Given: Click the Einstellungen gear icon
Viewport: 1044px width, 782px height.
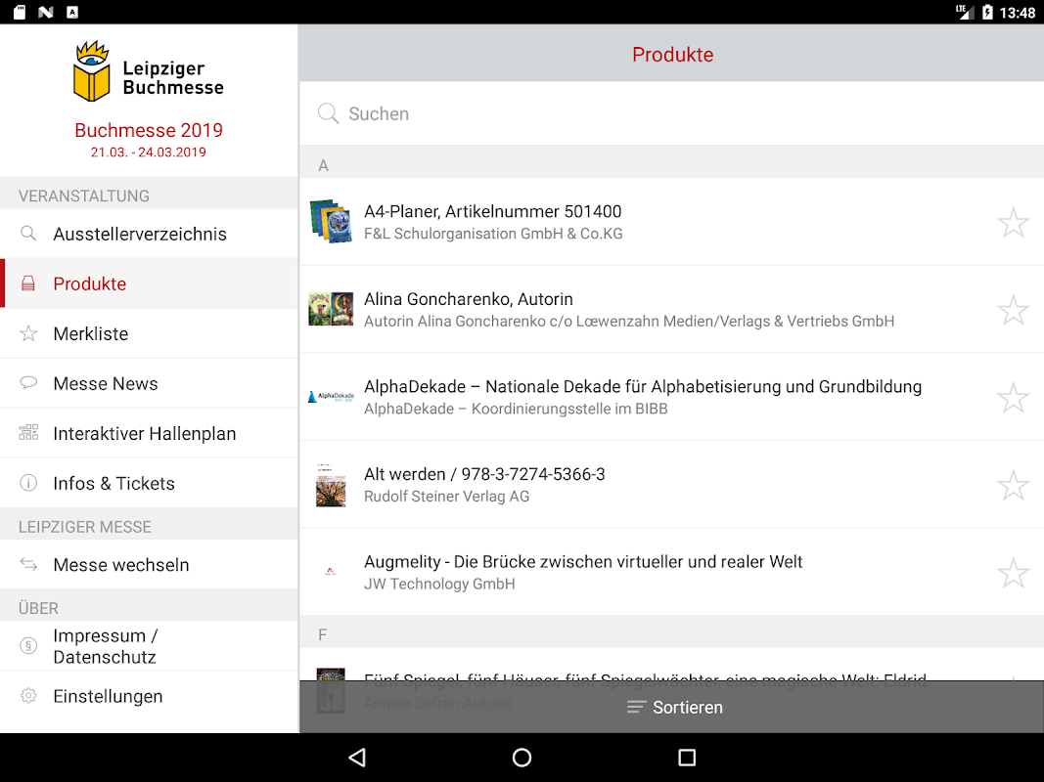Looking at the screenshot, I should [x=28, y=696].
